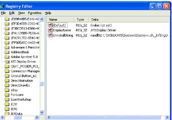This screenshot has height=120, width=172.
Task: Click the (value not set) data cell
Action: click(x=101, y=25)
